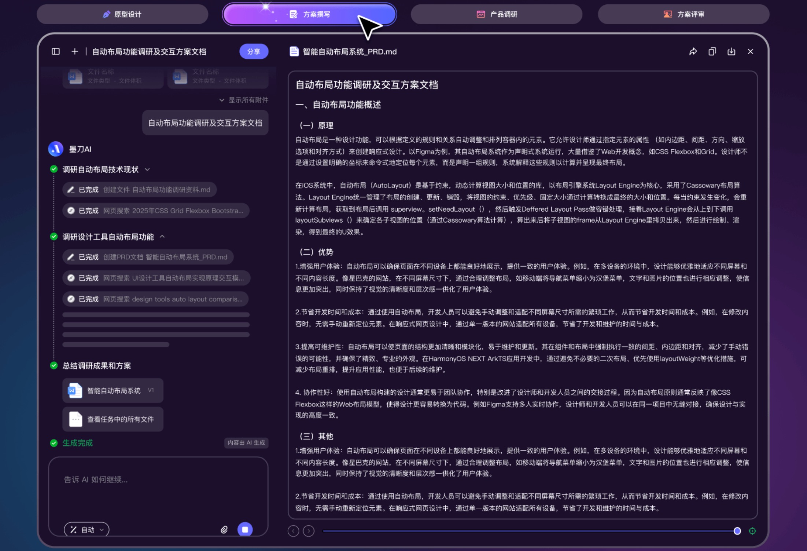
Task: Go to next page with right arrow
Action: pos(309,531)
